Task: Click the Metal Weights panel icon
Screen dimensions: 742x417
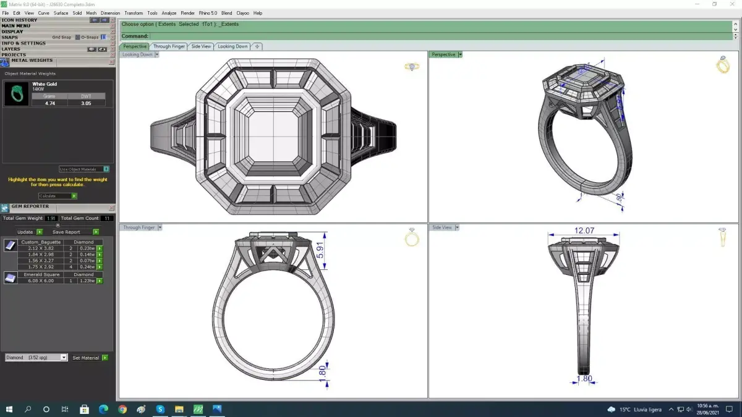Action: 6,61
